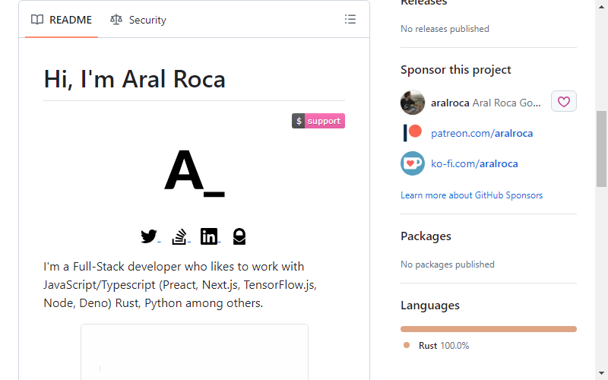Open the patreon.com/aralroca link
The height and width of the screenshot is (380, 608).
[482, 134]
